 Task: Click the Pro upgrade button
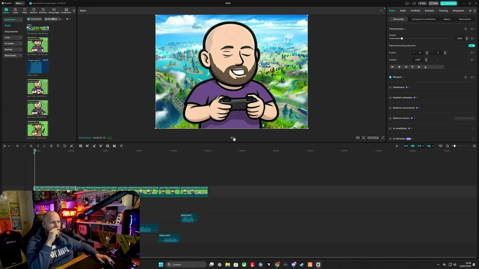pos(423,3)
